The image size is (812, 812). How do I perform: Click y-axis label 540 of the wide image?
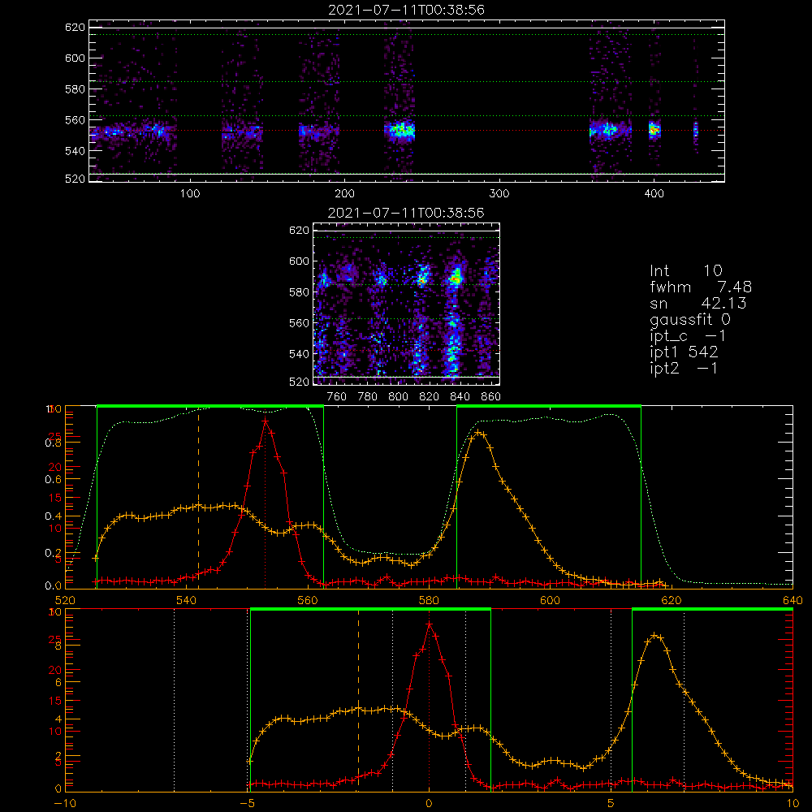pyautogui.click(x=75, y=151)
